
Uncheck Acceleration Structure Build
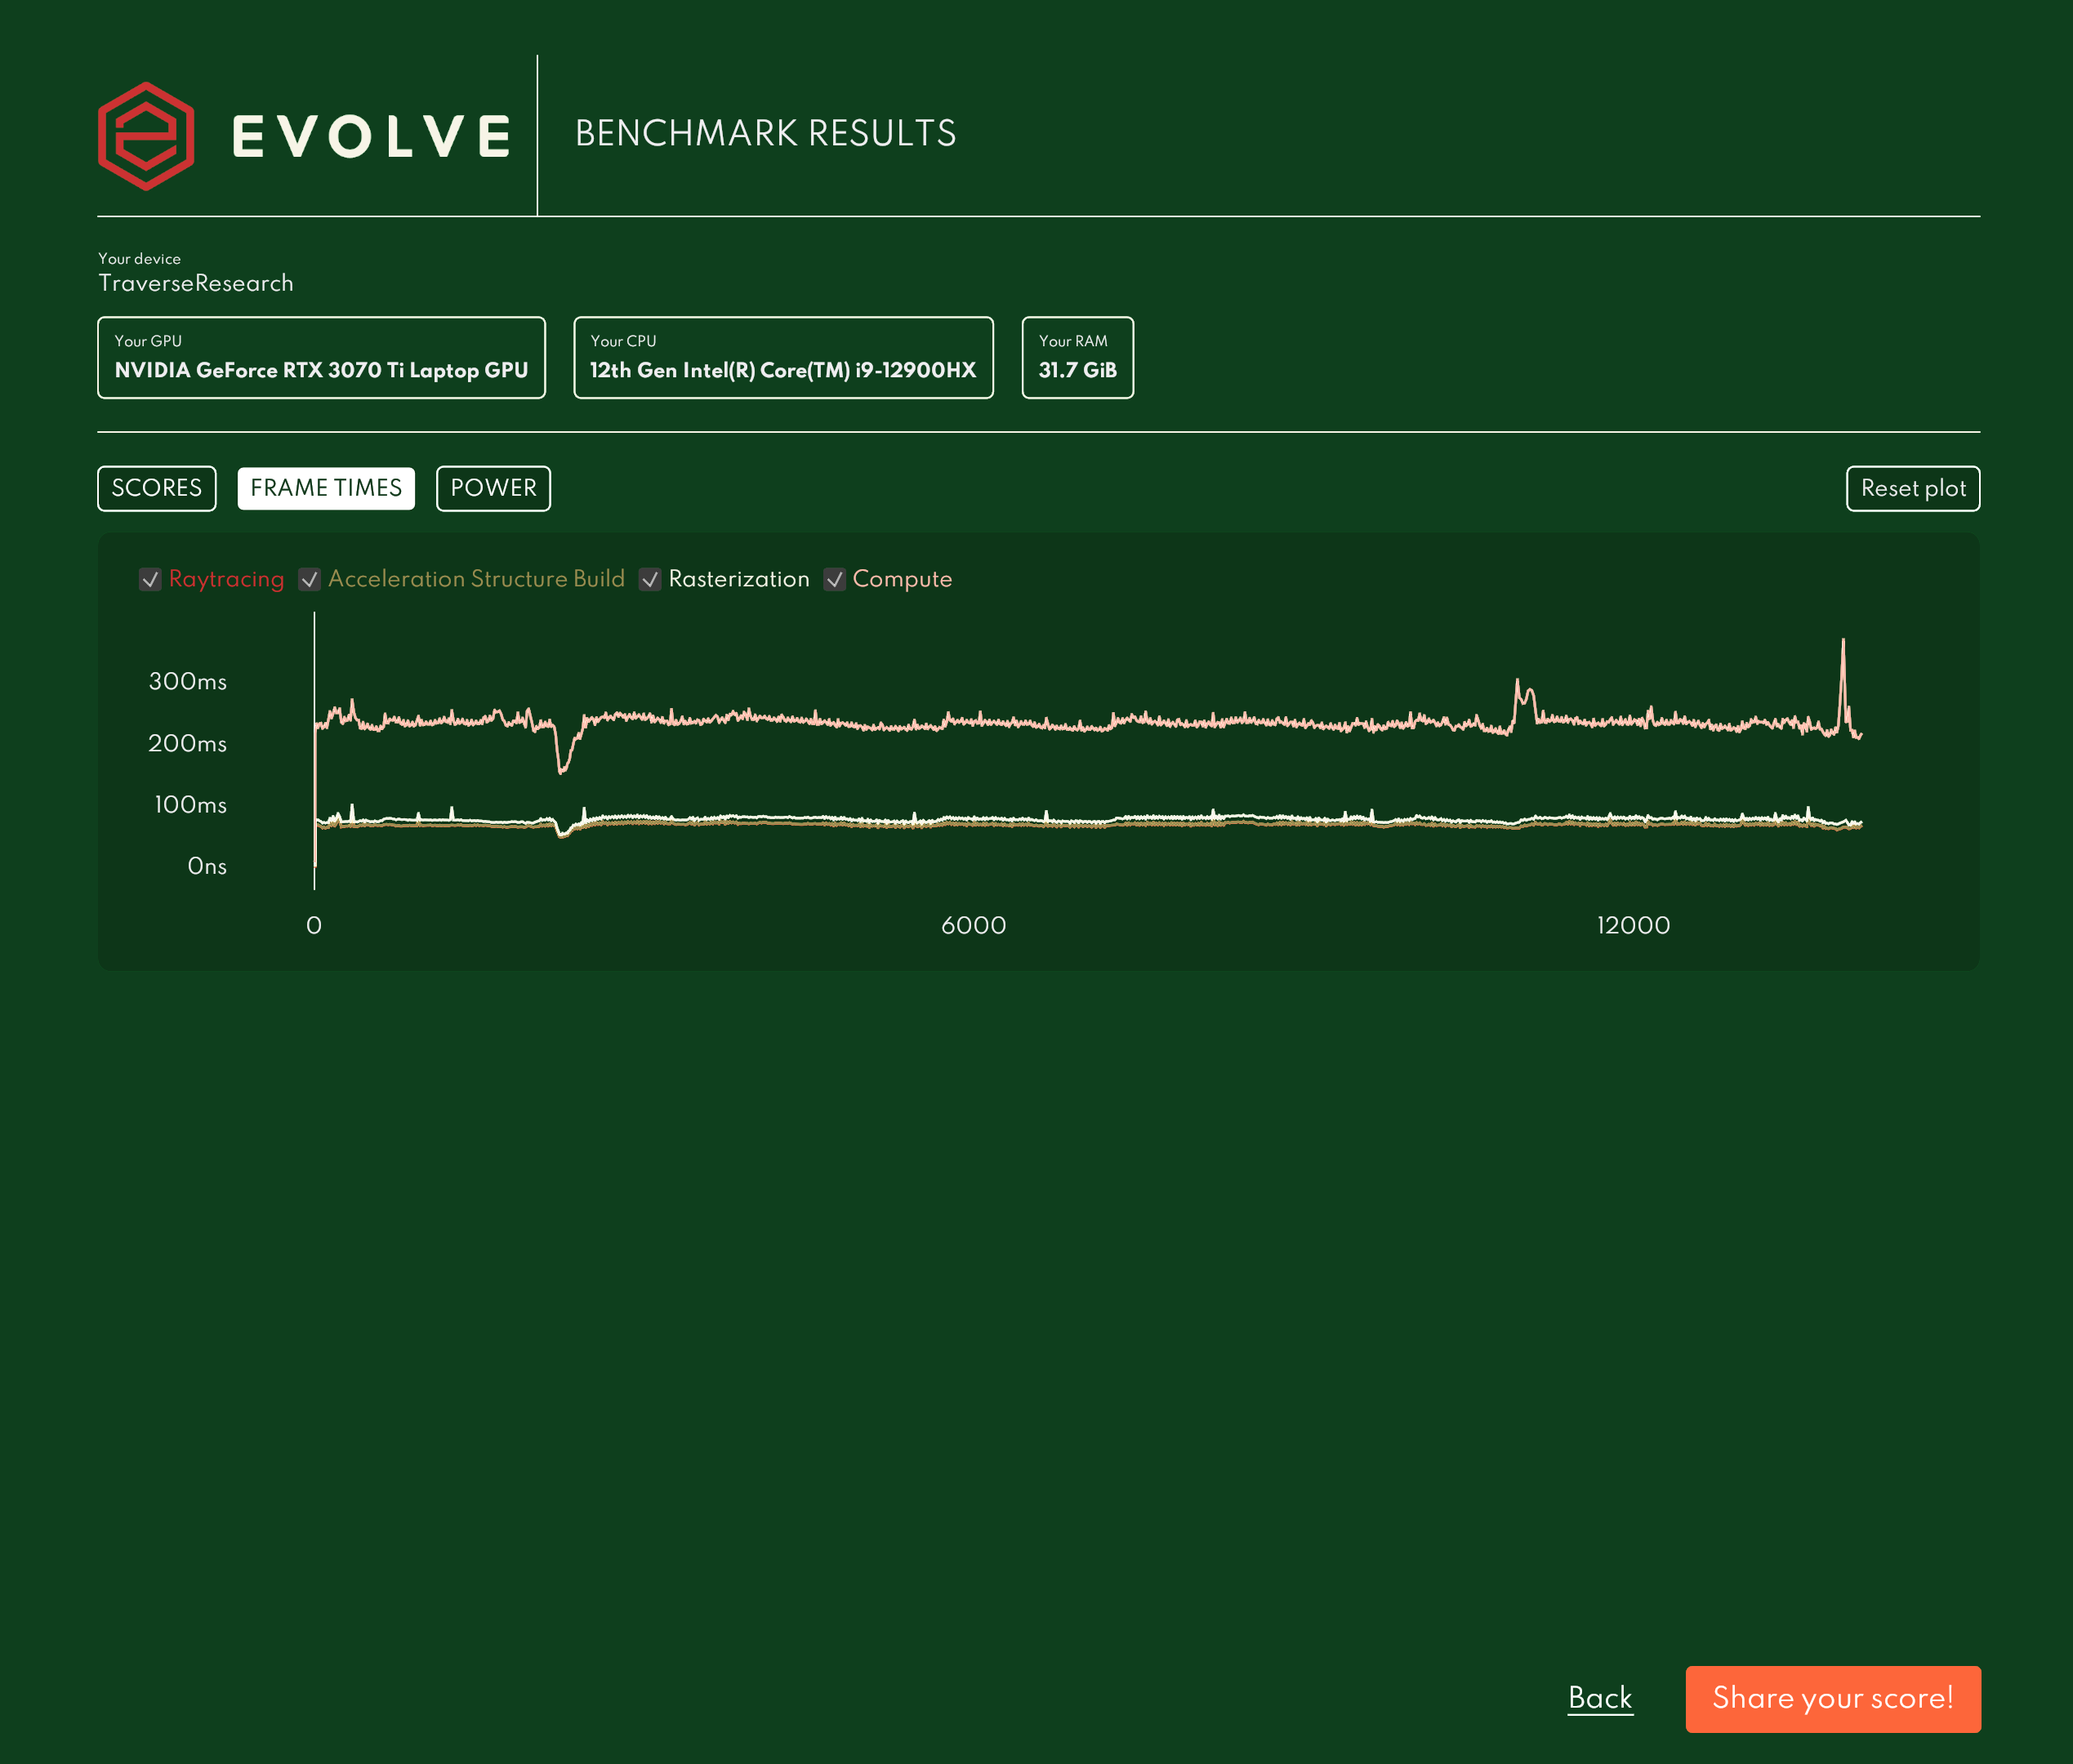[309, 578]
